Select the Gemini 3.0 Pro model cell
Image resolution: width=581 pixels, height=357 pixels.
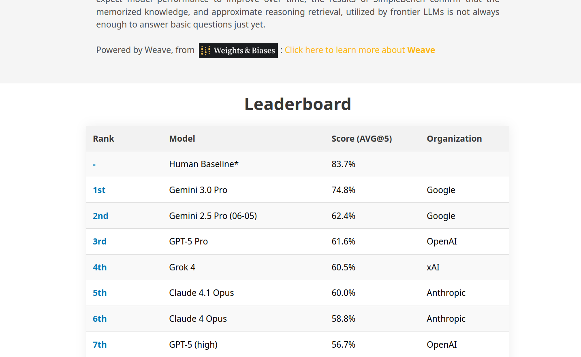pos(198,190)
